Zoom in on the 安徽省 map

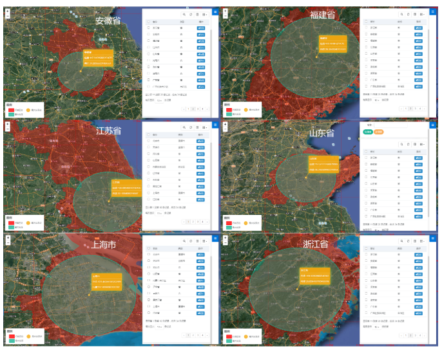(8, 11)
